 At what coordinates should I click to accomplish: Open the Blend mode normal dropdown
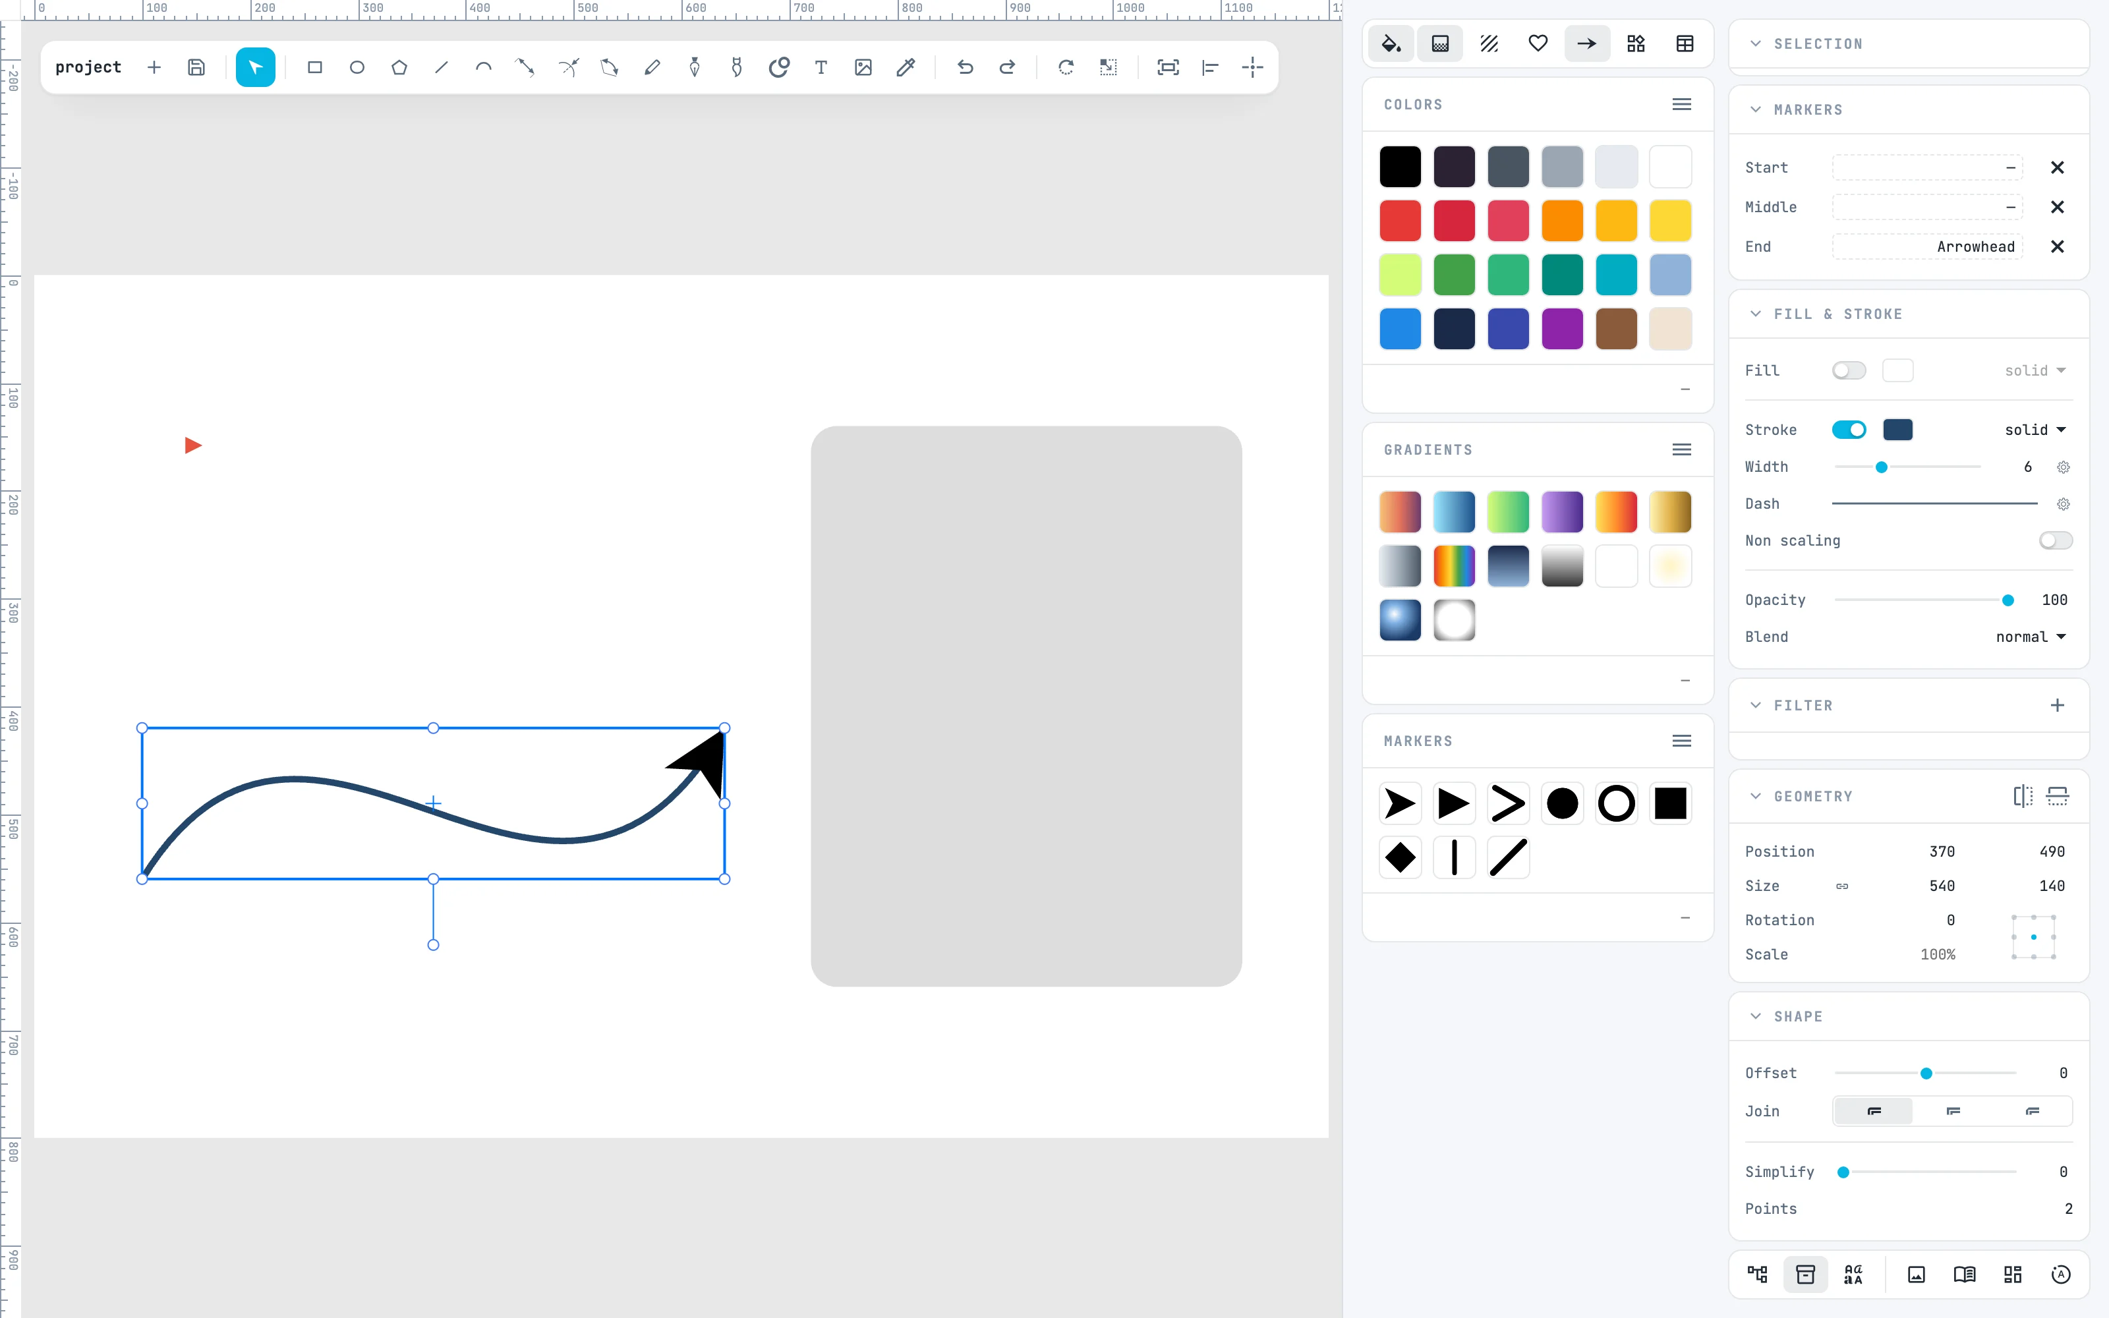(2031, 637)
